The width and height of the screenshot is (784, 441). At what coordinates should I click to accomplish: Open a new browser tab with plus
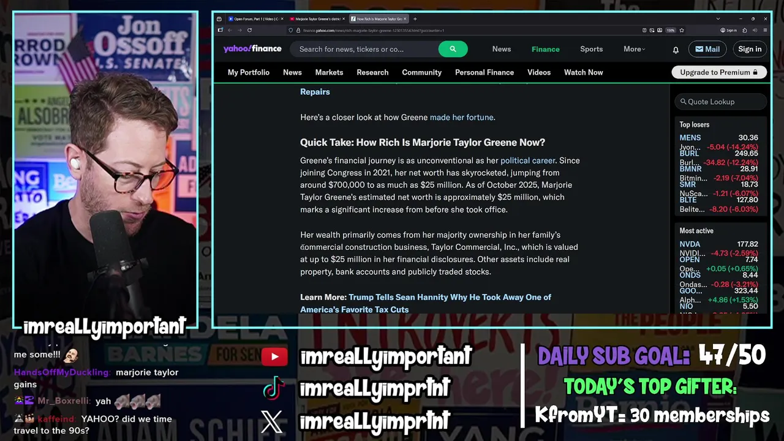coord(415,19)
